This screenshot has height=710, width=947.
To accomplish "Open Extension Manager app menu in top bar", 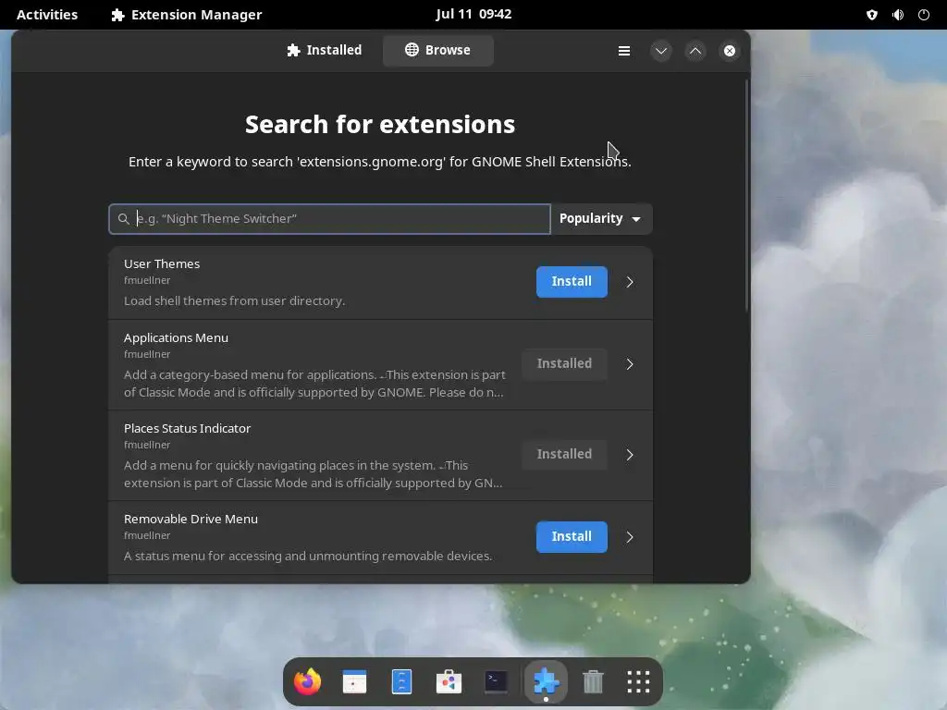I will (x=187, y=15).
